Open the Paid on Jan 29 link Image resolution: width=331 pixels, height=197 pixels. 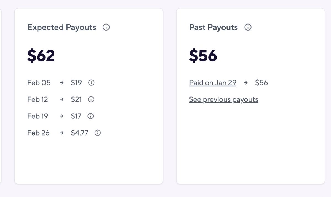tap(213, 83)
